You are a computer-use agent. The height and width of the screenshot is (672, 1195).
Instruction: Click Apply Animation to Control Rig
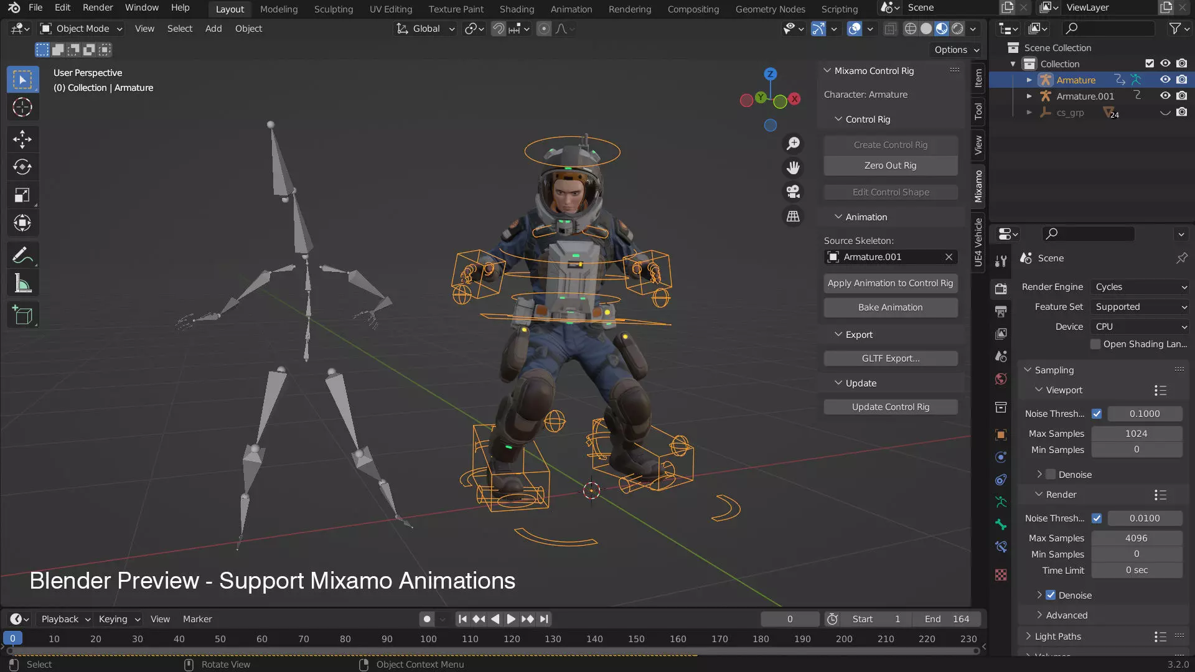point(890,283)
